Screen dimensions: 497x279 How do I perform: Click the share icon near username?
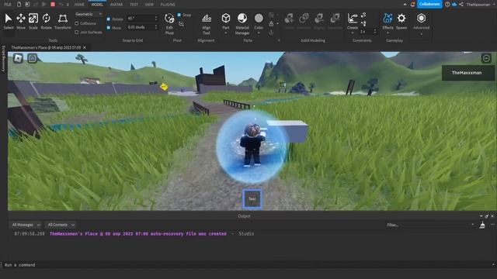click(461, 5)
